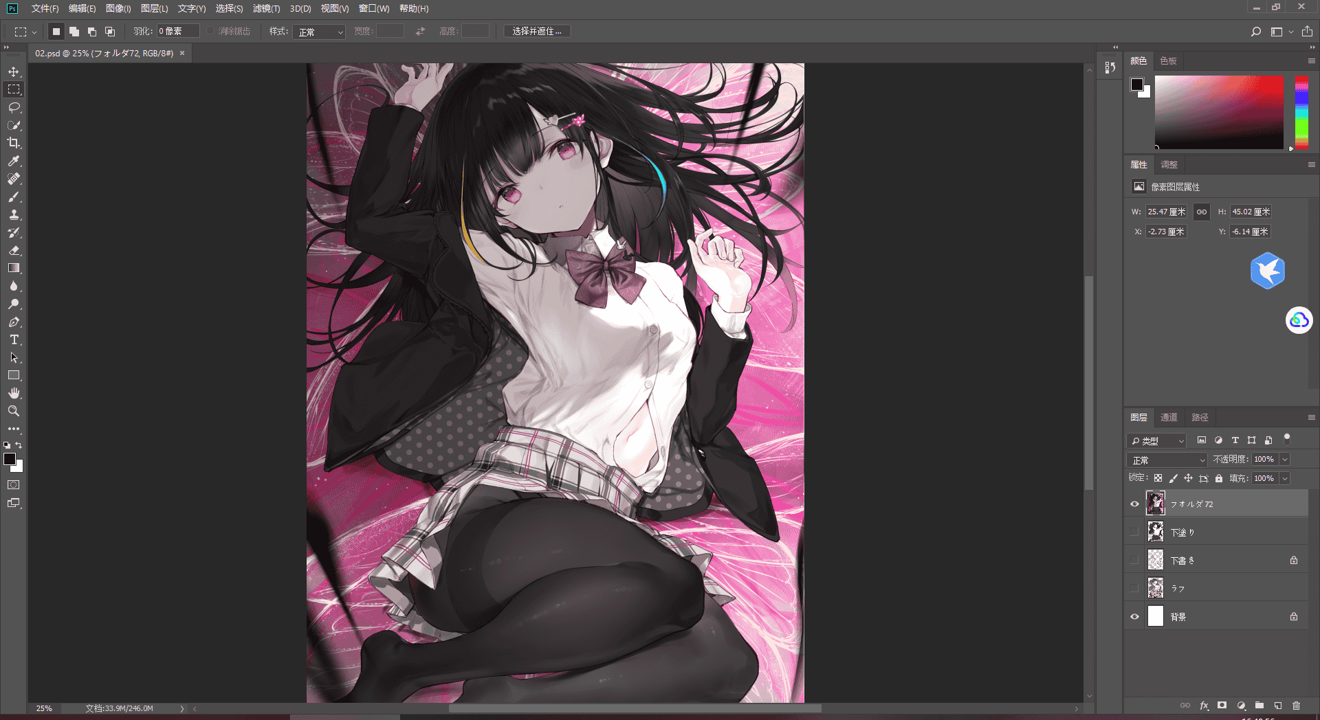Open the marquee tool preset dropdown arrow
Viewport: 1320px width, 720px height.
(34, 32)
